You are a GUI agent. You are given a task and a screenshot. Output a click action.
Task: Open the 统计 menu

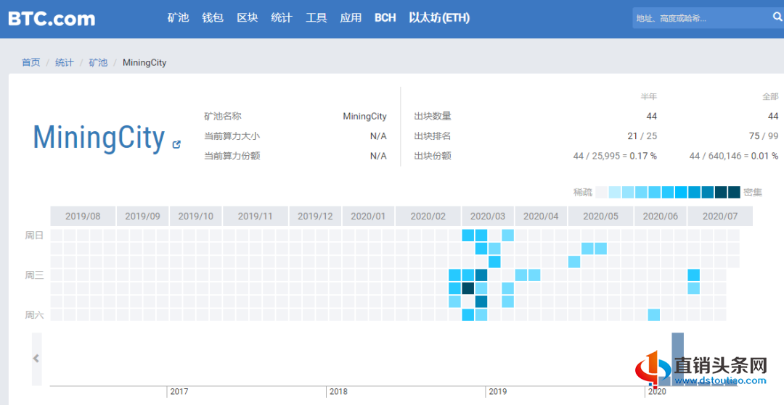(x=282, y=18)
